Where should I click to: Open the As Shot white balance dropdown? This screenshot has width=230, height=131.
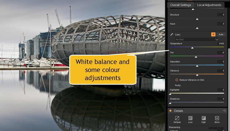(x=197, y=39)
